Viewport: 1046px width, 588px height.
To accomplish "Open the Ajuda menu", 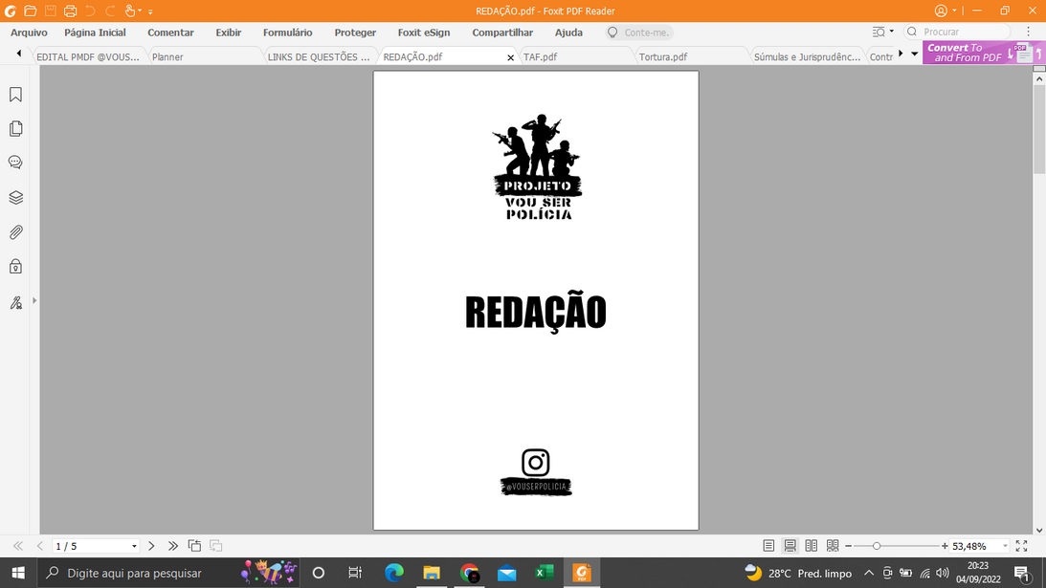I will [x=568, y=33].
